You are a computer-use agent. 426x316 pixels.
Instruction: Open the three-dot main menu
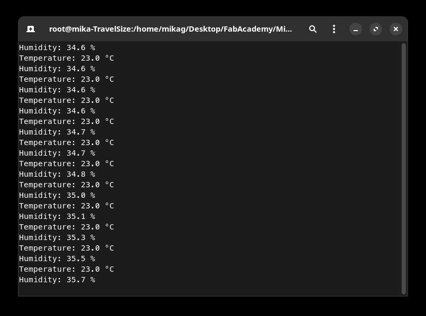[x=334, y=29]
